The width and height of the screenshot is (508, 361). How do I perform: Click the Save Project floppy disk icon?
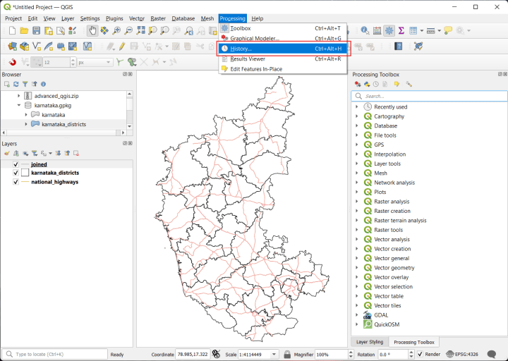click(x=36, y=30)
